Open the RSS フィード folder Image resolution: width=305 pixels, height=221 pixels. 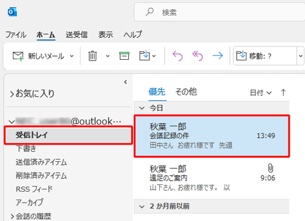pos(34,189)
